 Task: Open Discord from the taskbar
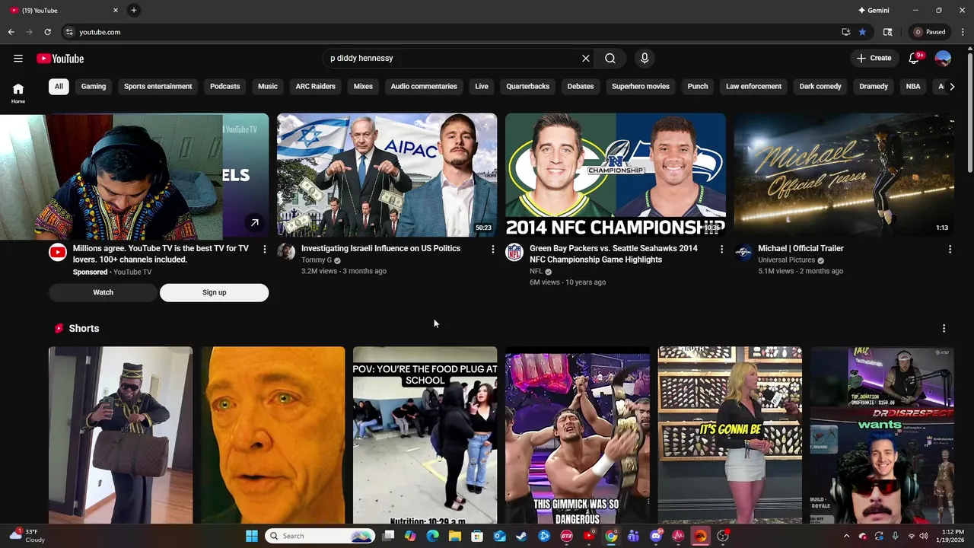tap(656, 536)
